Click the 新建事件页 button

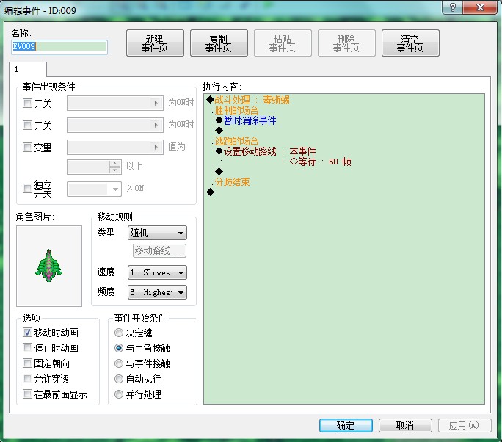coord(155,43)
